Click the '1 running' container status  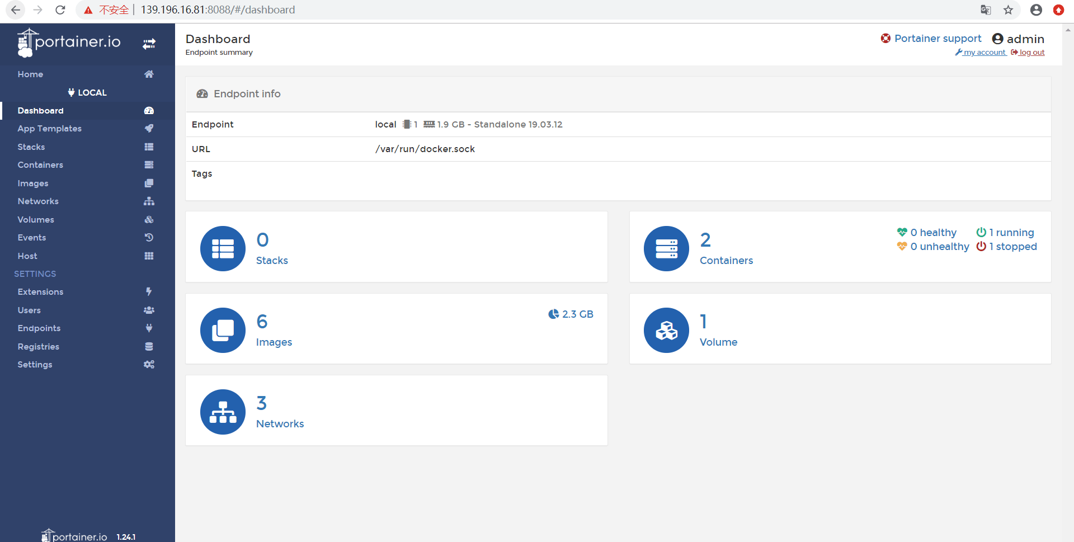1005,233
